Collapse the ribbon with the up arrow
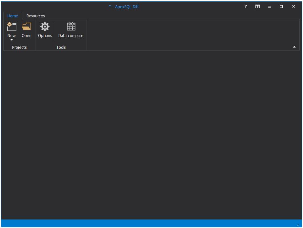Viewport: 303px width, 228px height. pyautogui.click(x=294, y=47)
